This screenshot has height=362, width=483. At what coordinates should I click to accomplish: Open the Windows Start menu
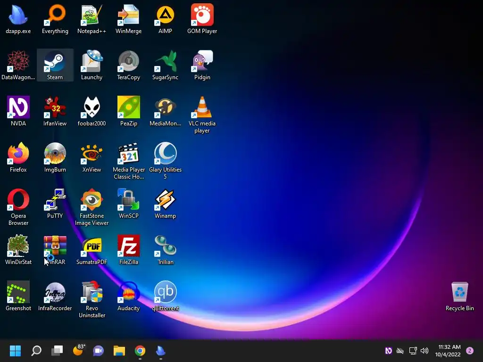[x=15, y=351]
